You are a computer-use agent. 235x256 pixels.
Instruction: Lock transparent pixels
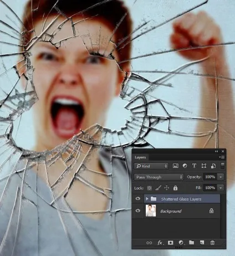point(149,188)
